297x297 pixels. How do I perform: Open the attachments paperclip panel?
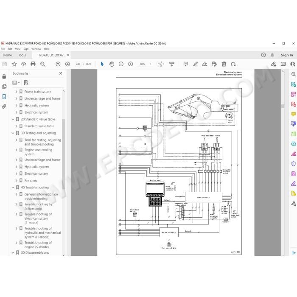click(4, 106)
